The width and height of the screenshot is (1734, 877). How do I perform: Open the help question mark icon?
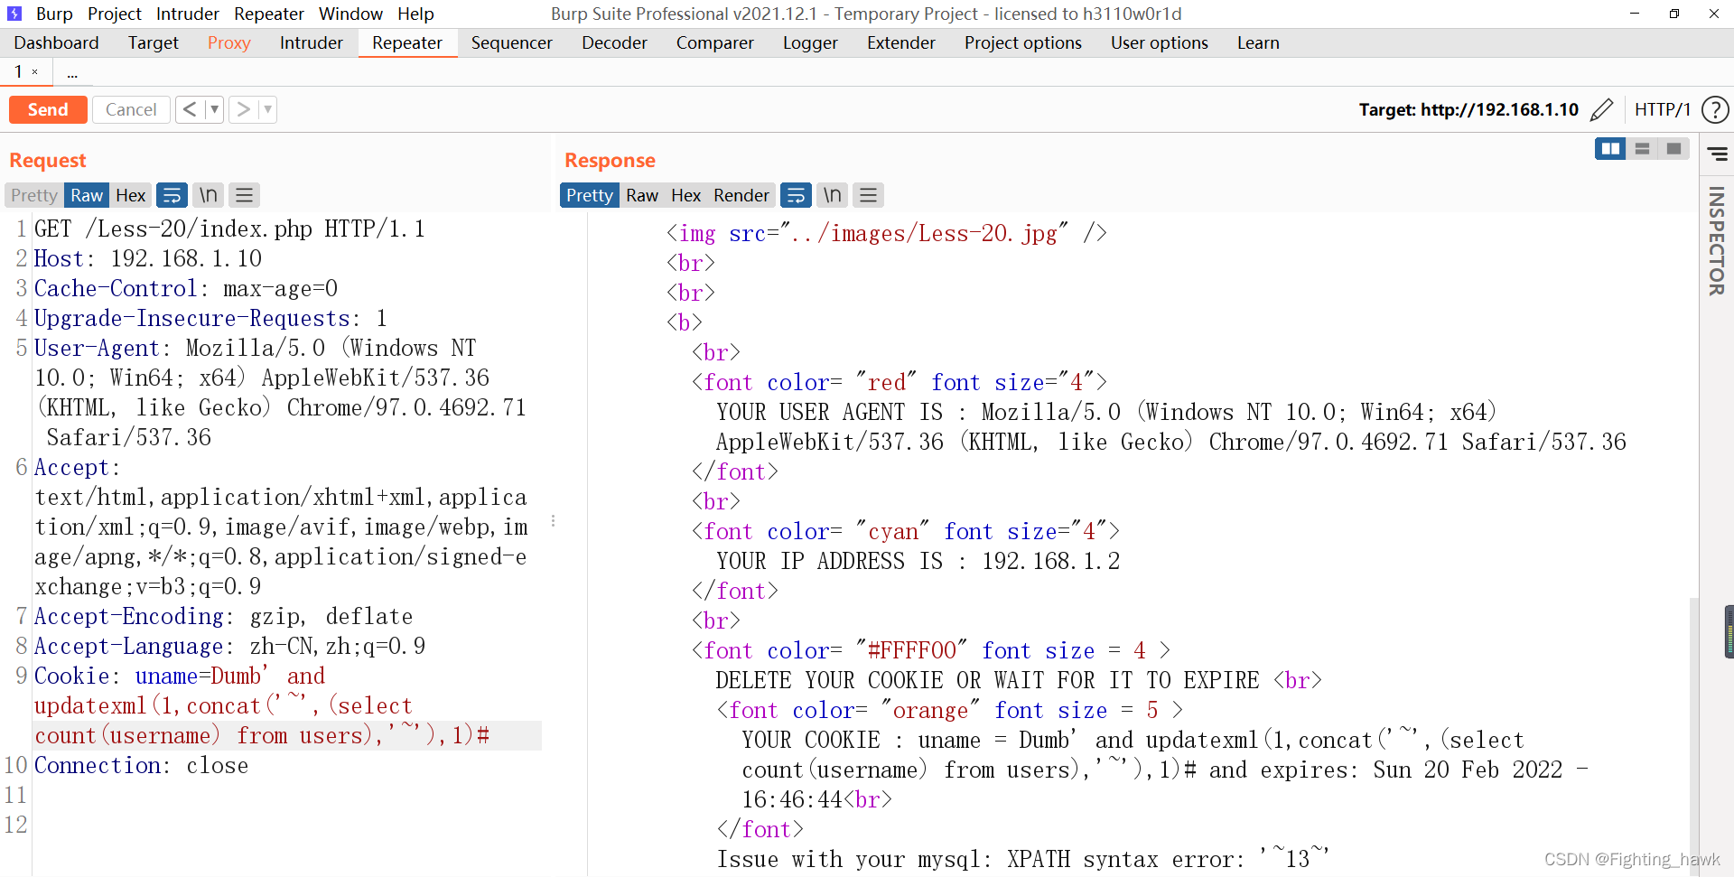[1714, 110]
